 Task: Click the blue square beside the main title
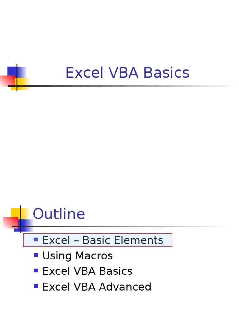tap(12, 71)
